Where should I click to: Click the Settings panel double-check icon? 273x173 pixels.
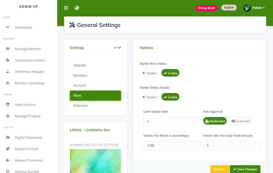[x=117, y=48]
